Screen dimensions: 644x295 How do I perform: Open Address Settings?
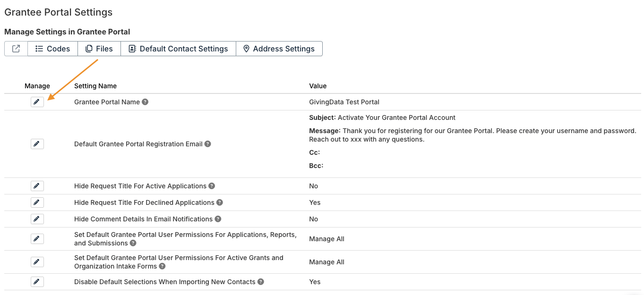pyautogui.click(x=279, y=48)
